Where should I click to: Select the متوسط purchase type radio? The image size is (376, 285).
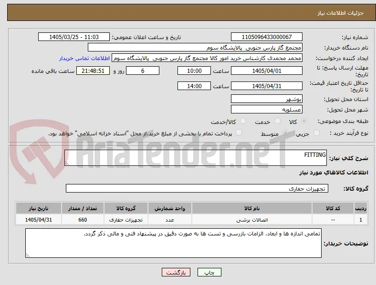tap(285, 133)
